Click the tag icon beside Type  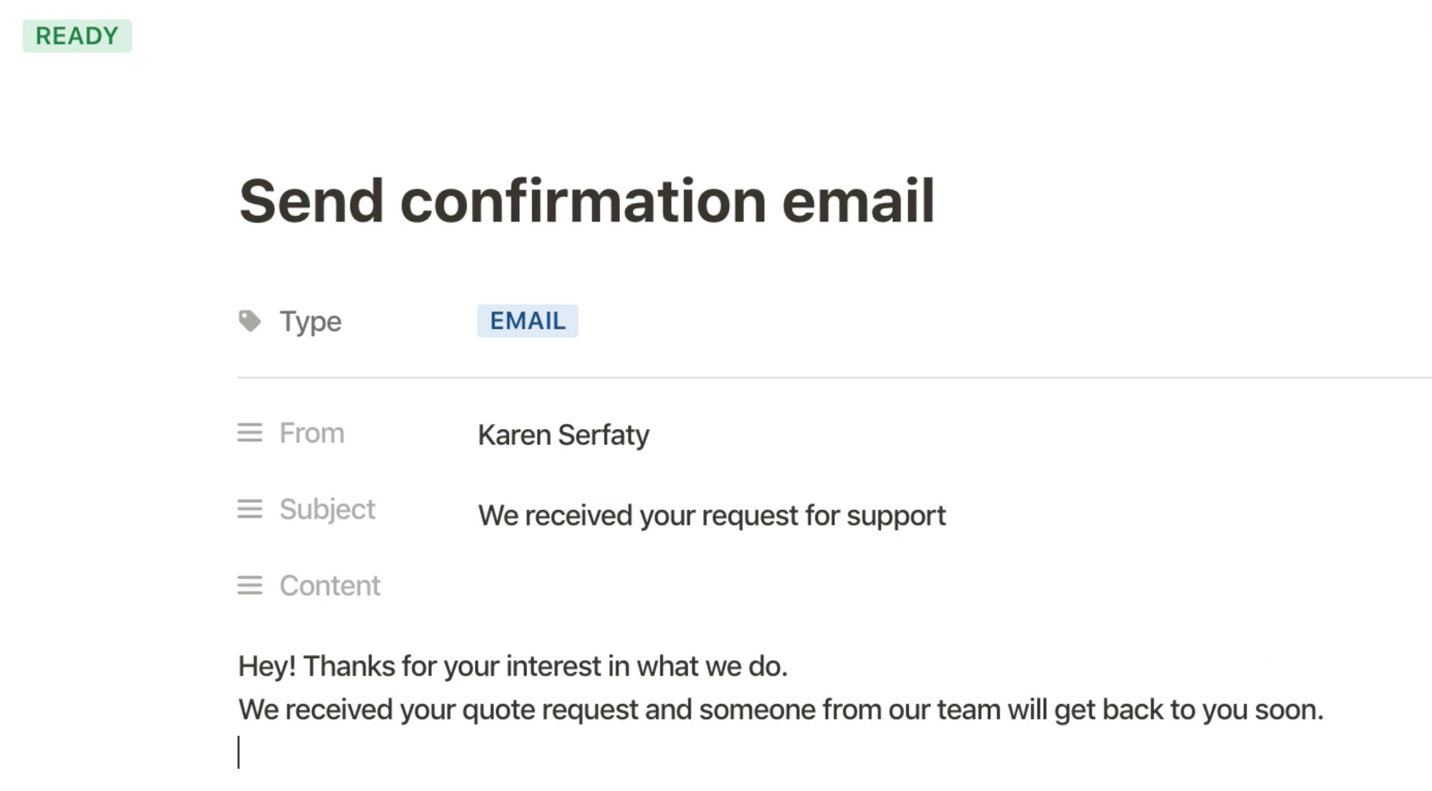(x=249, y=321)
